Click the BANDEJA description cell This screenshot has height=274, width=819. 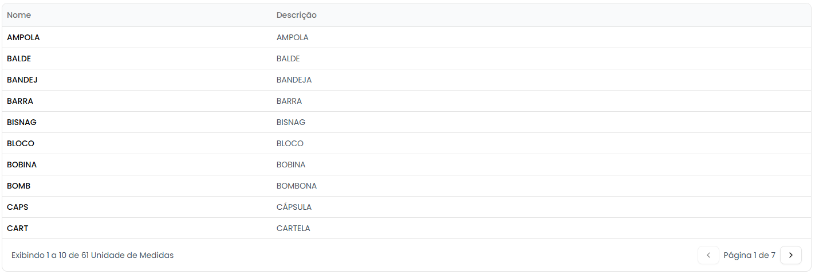point(294,80)
